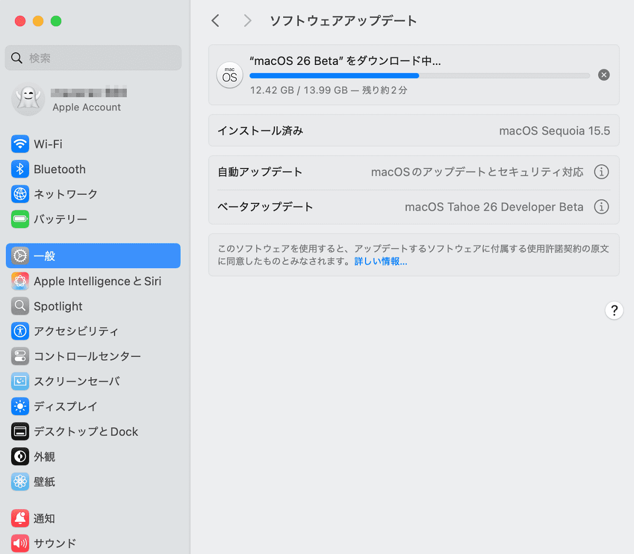Click the Spotlight magnifier icon

click(x=20, y=306)
